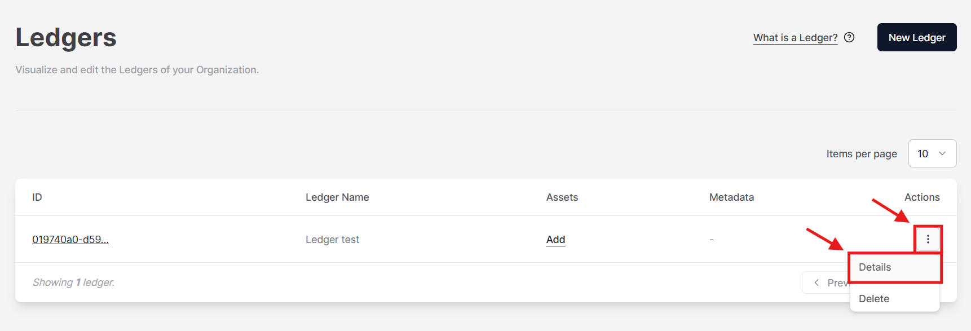Screen dimensions: 971x331
Task: Open the dropdown showing 10
Action: pos(932,153)
